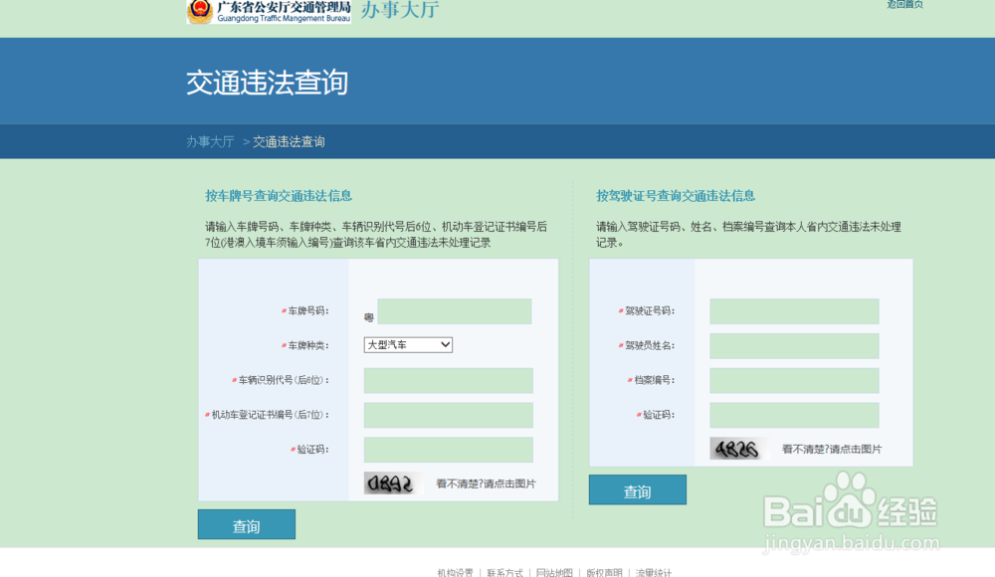Screen dimensions: 995x577
Task: Click the left 查询 query button
Action: click(246, 524)
